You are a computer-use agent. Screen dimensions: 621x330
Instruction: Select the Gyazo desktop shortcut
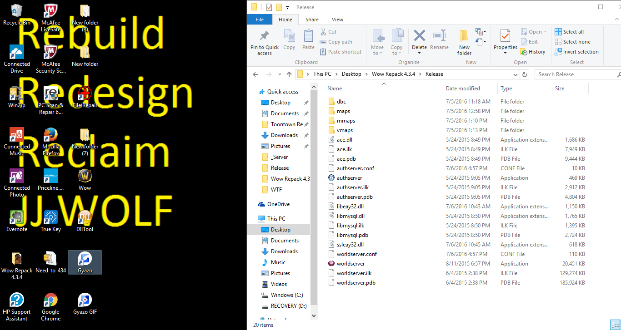85,262
